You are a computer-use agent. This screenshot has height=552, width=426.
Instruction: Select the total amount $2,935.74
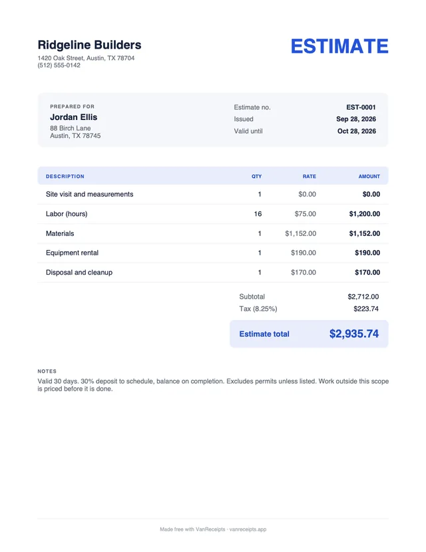354,334
